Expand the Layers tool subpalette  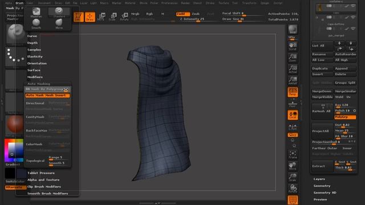click(319, 179)
